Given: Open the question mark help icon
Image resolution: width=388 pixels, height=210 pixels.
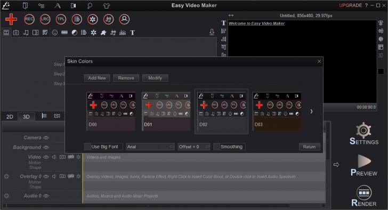Looking at the screenshot, I should (x=367, y=5).
